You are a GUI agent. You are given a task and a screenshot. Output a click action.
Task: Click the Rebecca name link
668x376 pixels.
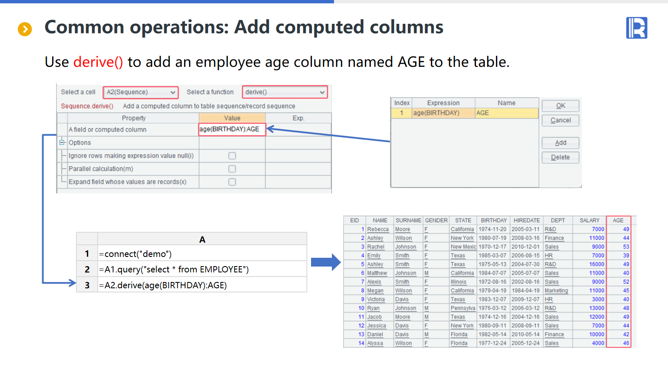[378, 229]
